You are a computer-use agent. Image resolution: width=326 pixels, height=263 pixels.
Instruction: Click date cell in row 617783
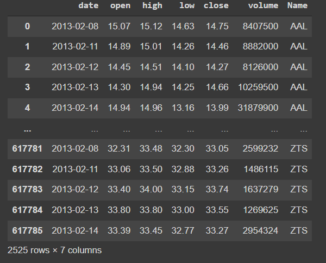75,190
